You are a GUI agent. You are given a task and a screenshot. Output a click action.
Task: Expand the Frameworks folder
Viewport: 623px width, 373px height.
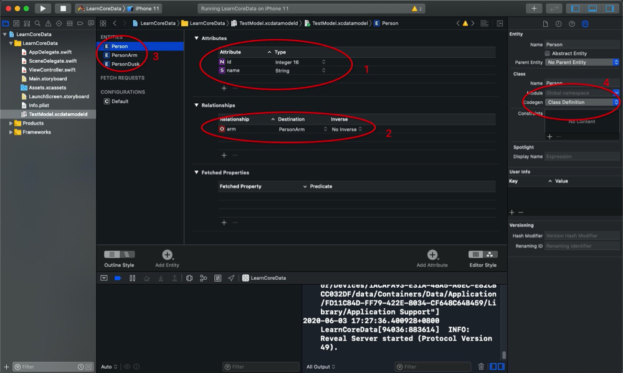click(11, 132)
